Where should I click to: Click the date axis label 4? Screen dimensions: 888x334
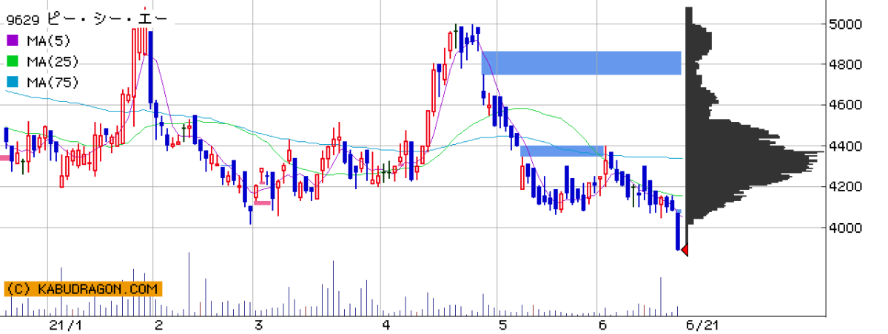pos(386,325)
